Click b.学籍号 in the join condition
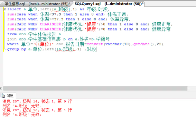This screenshot has height=130, width=196. click(x=100, y=39)
